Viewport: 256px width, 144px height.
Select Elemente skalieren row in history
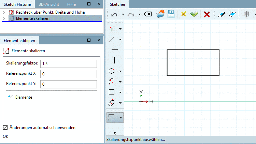click(52, 18)
